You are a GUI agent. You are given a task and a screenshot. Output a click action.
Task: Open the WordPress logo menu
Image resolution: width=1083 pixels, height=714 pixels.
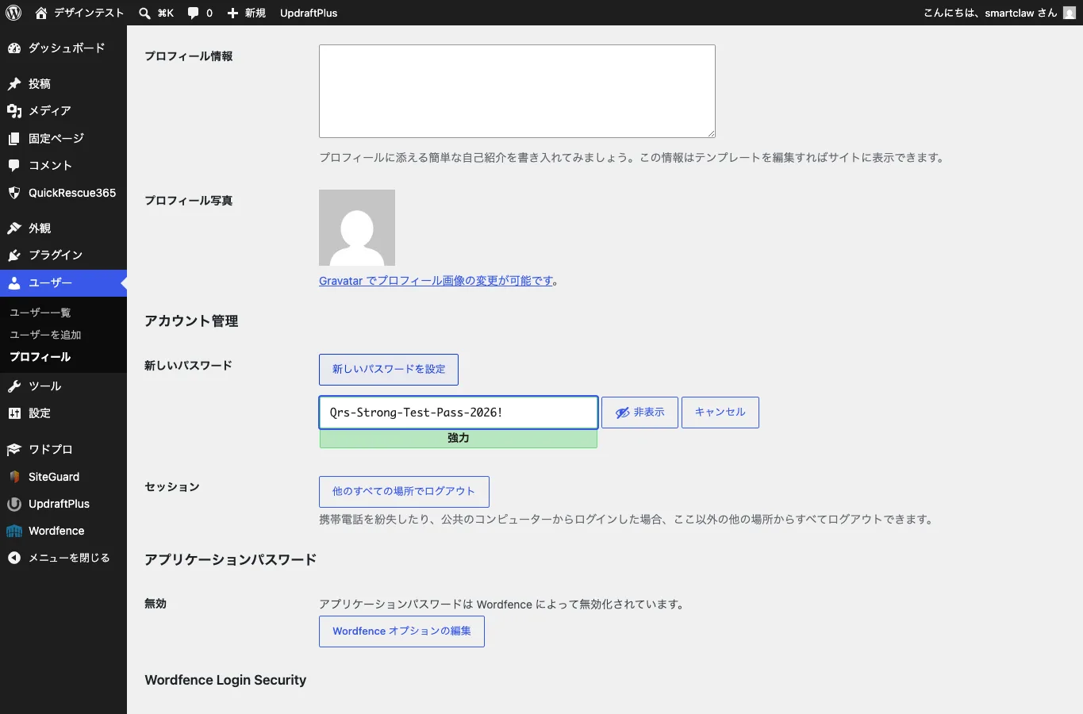13,13
